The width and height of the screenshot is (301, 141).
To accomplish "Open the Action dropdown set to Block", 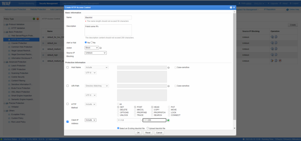I will tap(92, 48).
